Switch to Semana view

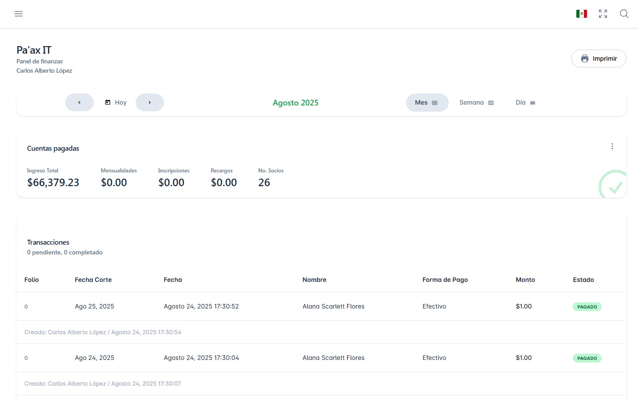[476, 102]
